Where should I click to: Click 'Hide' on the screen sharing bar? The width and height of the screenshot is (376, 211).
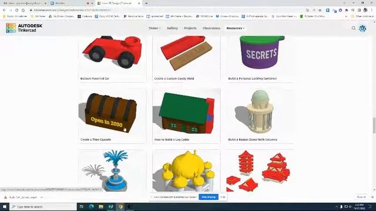[x=223, y=197]
